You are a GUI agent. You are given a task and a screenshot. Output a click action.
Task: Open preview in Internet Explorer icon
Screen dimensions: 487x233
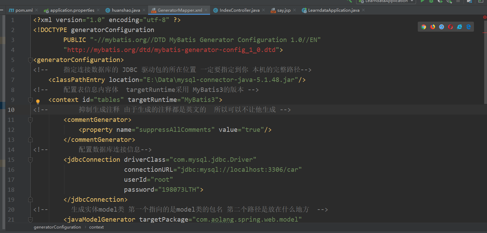(x=459, y=27)
